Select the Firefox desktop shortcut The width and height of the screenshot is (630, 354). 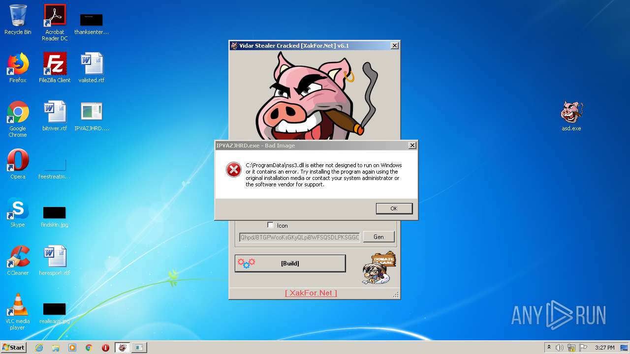click(18, 68)
